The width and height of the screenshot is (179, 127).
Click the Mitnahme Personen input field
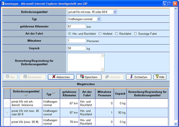(x=77, y=41)
